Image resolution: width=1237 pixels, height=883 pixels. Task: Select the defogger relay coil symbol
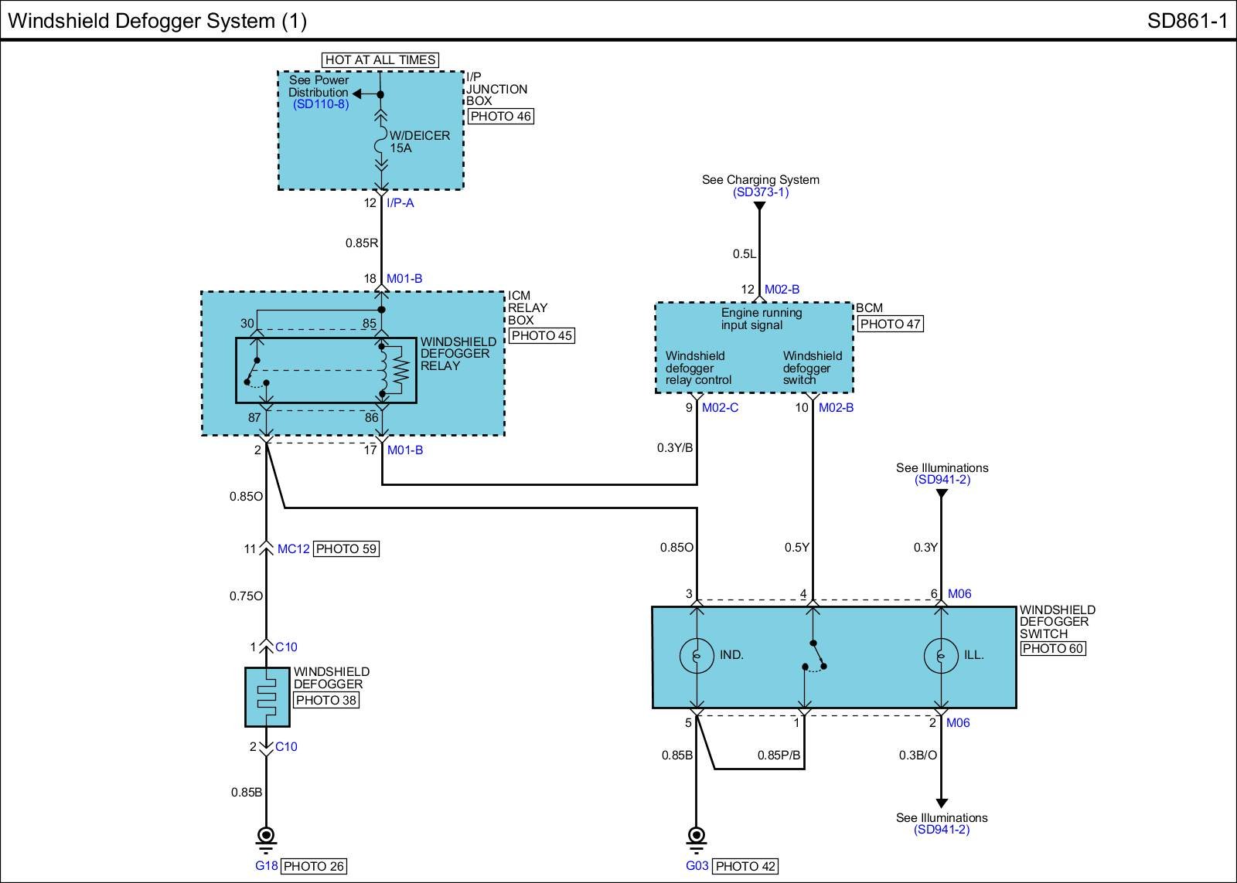coord(382,369)
